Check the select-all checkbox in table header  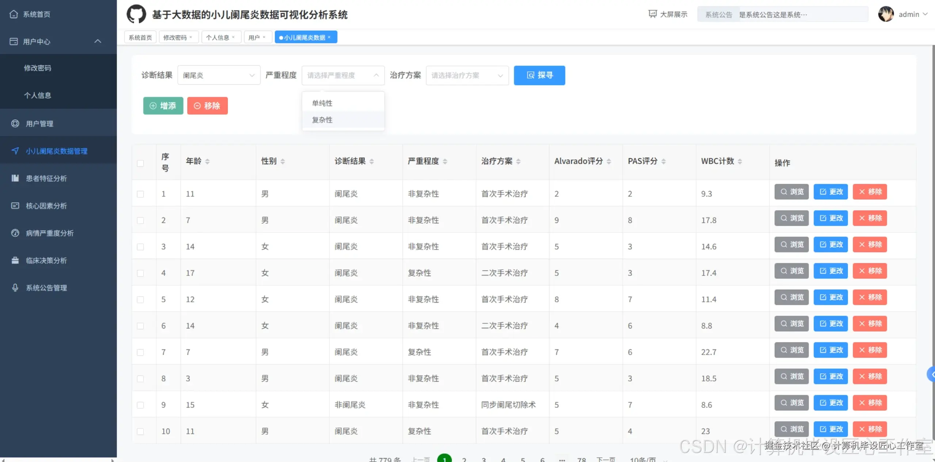click(x=140, y=163)
